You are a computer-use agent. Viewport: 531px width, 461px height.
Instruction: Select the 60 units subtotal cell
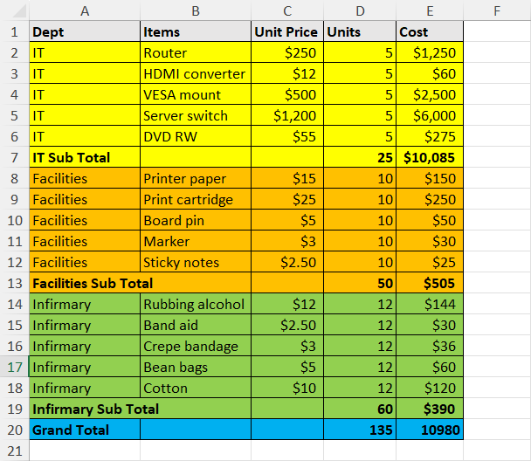360,409
